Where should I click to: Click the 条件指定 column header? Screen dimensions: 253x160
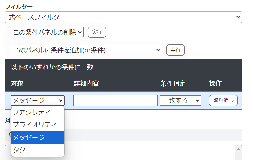tap(173, 83)
